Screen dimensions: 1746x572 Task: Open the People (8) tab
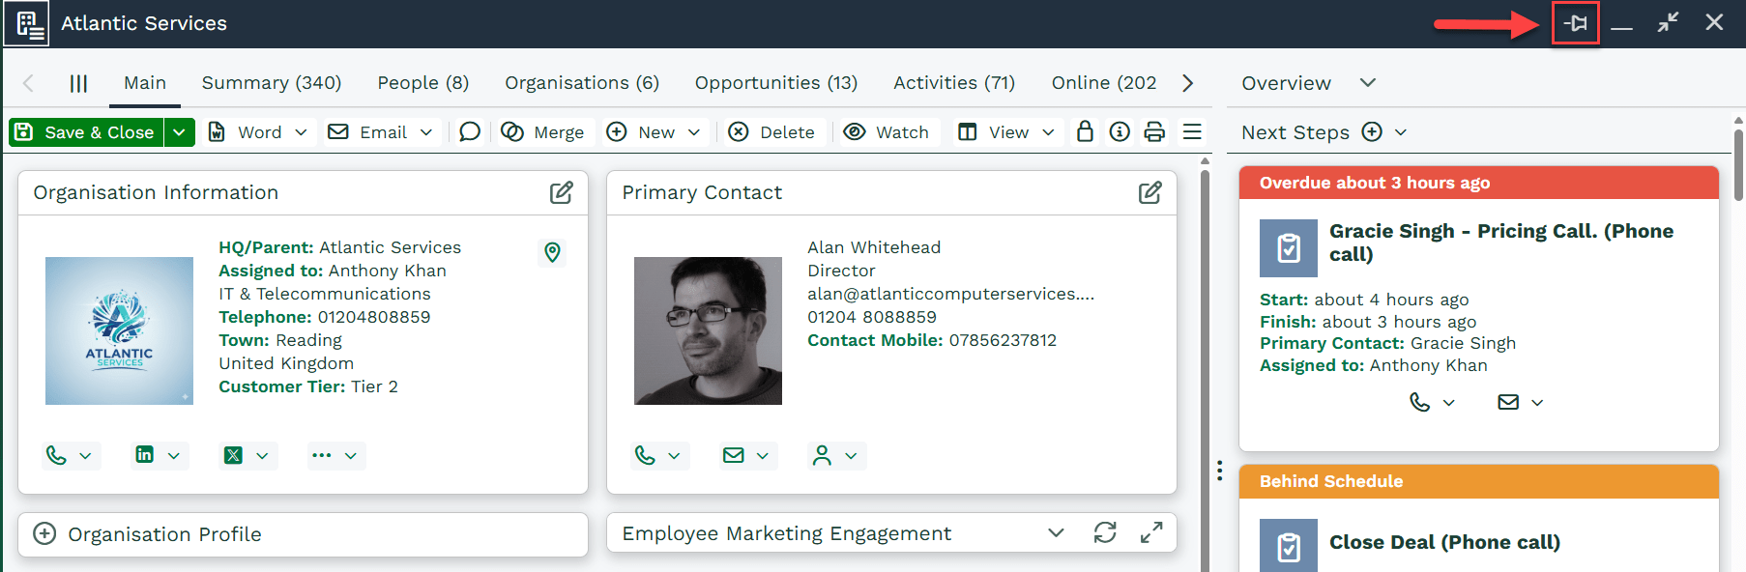(422, 83)
